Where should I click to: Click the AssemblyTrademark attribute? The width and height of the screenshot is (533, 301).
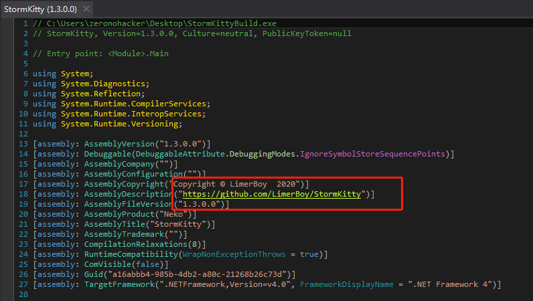124,234
